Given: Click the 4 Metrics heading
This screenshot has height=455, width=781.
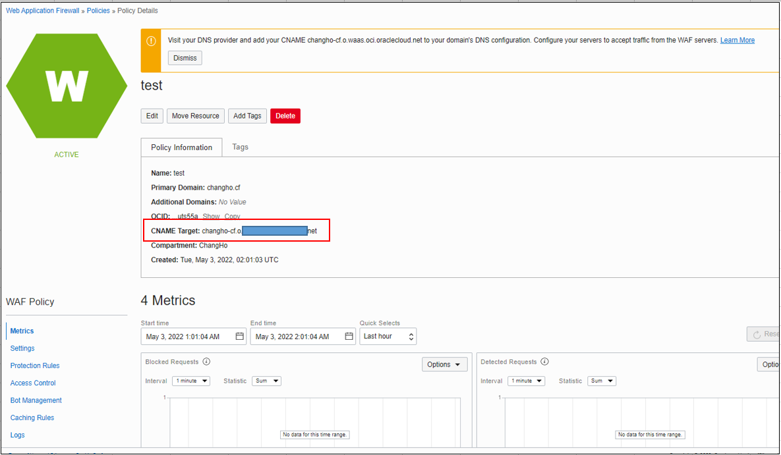Looking at the screenshot, I should 168,300.
